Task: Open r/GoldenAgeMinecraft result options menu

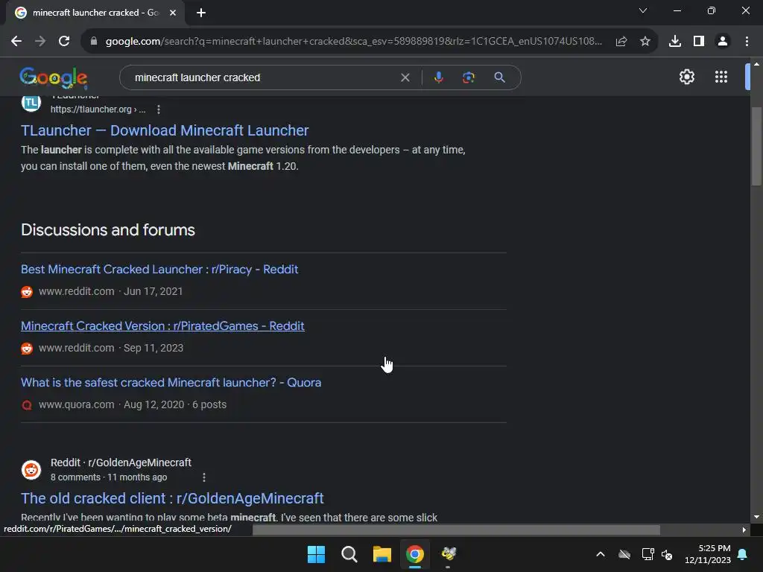Action: click(x=204, y=477)
